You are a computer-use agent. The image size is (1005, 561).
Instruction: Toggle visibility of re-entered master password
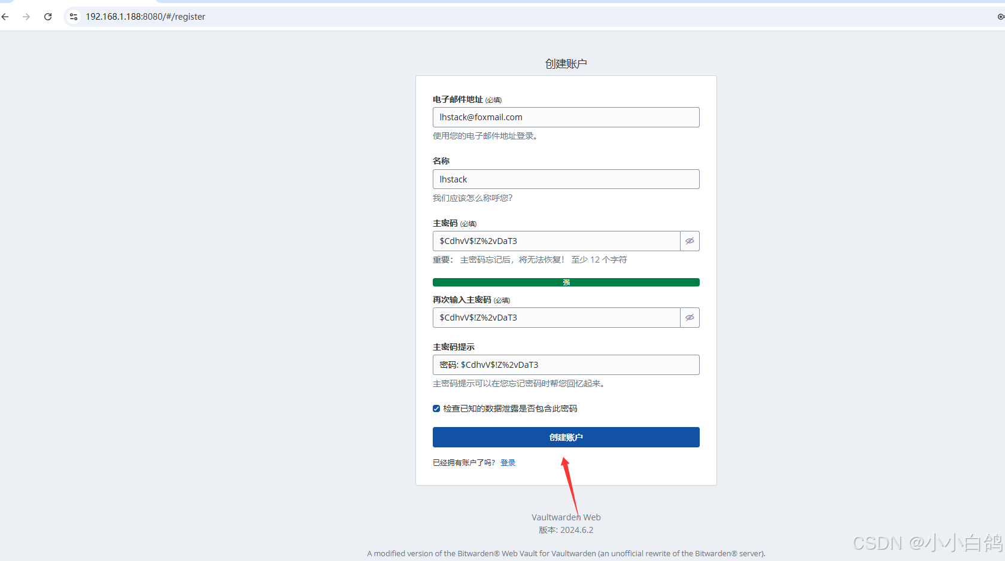690,318
